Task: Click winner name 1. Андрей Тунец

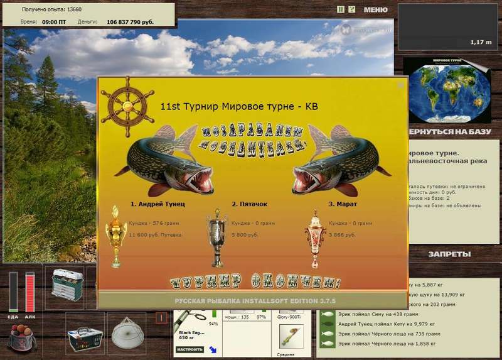Action: [158, 204]
